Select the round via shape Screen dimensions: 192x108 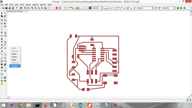tap(181, 8)
